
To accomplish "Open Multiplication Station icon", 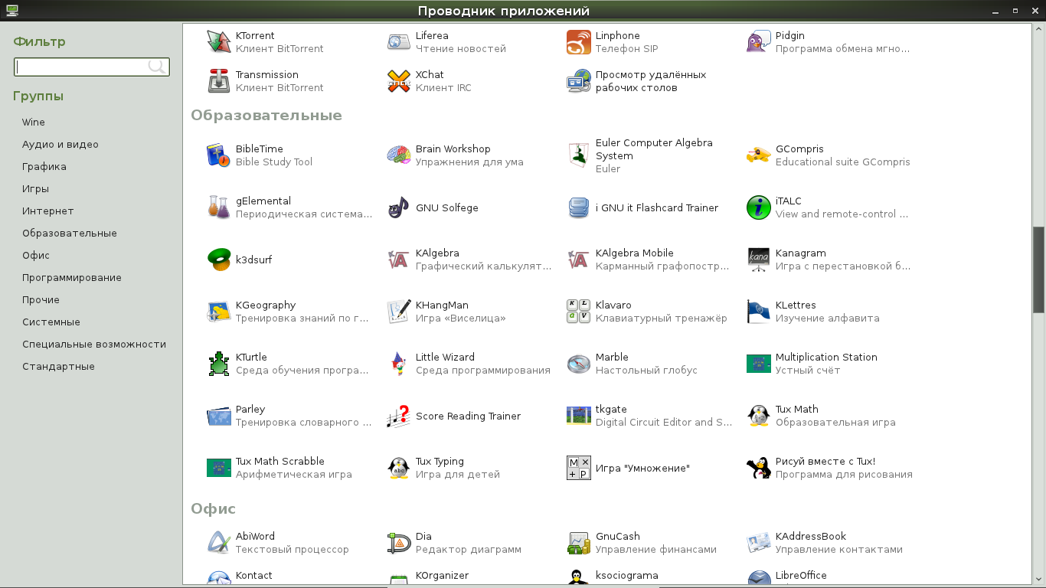I will pos(759,364).
